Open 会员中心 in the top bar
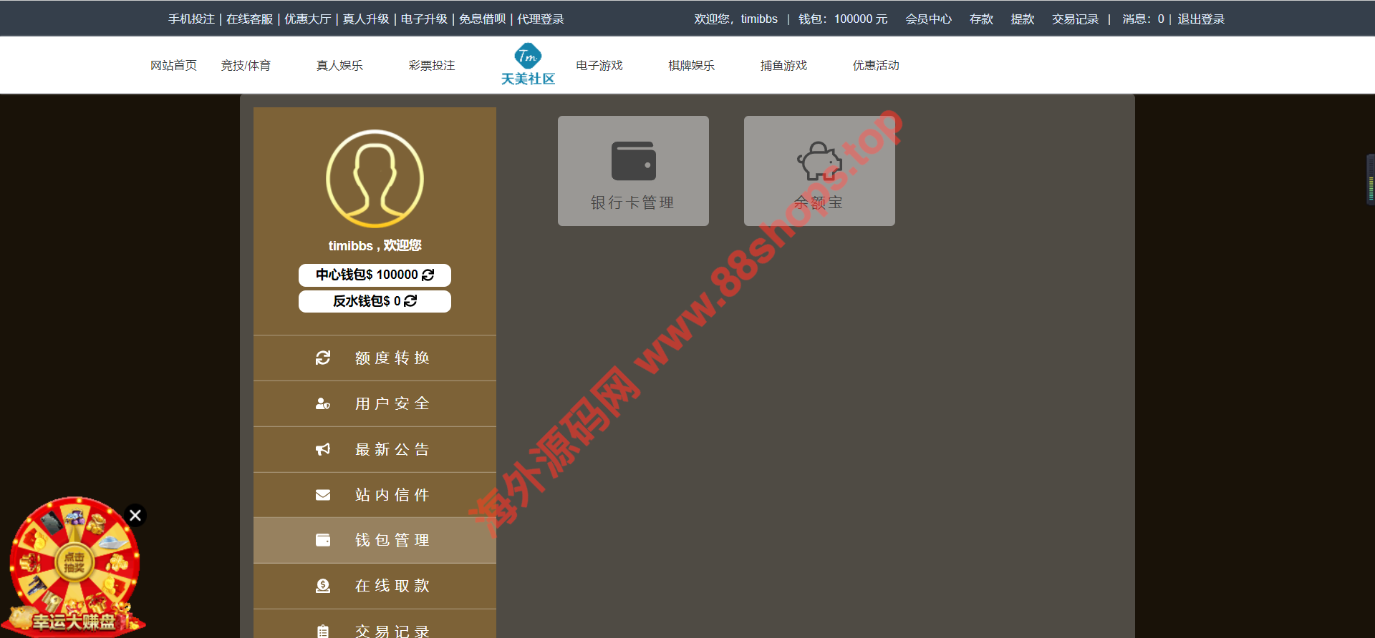This screenshot has width=1375, height=638. pyautogui.click(x=928, y=19)
